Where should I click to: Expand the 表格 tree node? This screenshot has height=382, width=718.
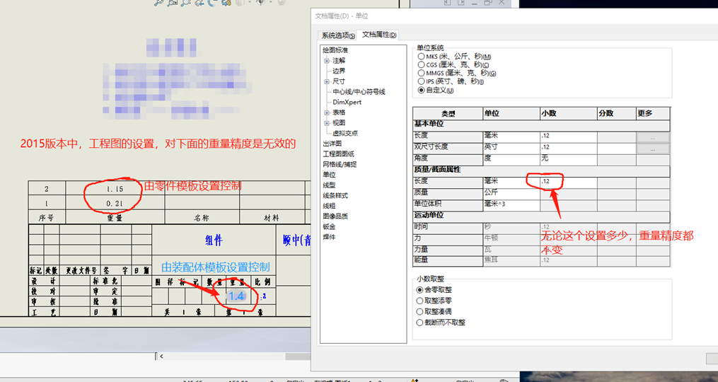click(327, 112)
